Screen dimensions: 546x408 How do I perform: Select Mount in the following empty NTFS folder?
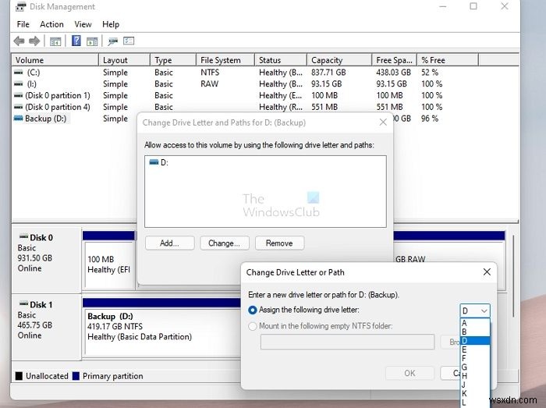click(x=253, y=326)
